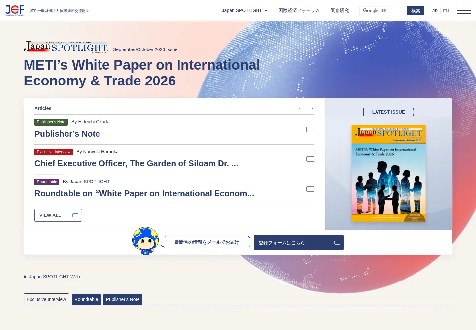This screenshot has width=476, height=330.
Task: Expand the Japan SPOTLIGHT dropdown menu
Action: pos(245,10)
